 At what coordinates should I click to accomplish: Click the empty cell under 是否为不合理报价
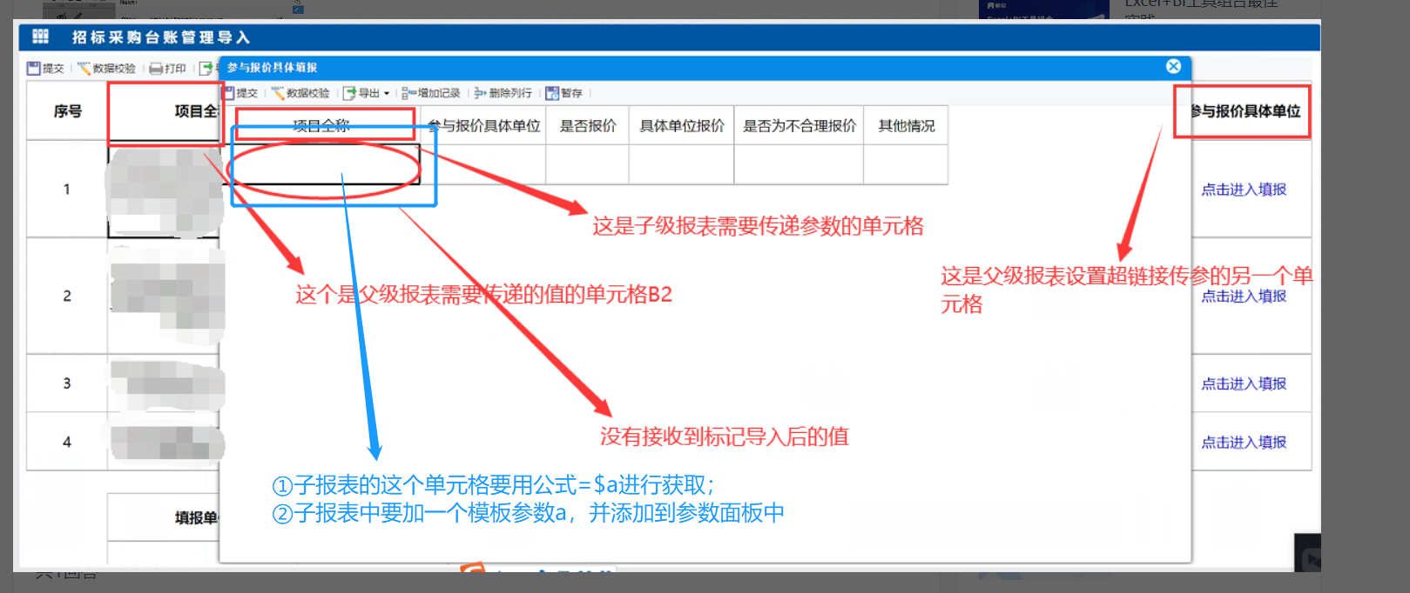coord(799,164)
